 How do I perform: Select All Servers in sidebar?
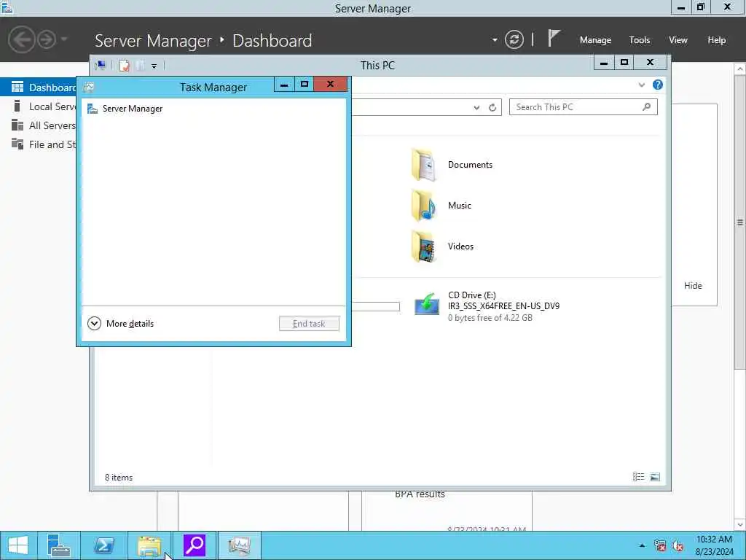pyautogui.click(x=38, y=125)
